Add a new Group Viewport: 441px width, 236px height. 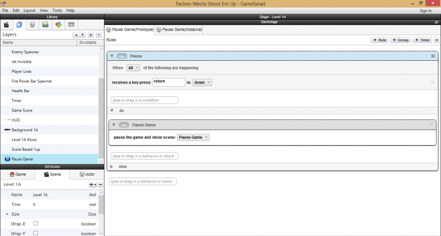400,40
